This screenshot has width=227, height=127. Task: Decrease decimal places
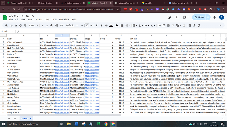52,25
